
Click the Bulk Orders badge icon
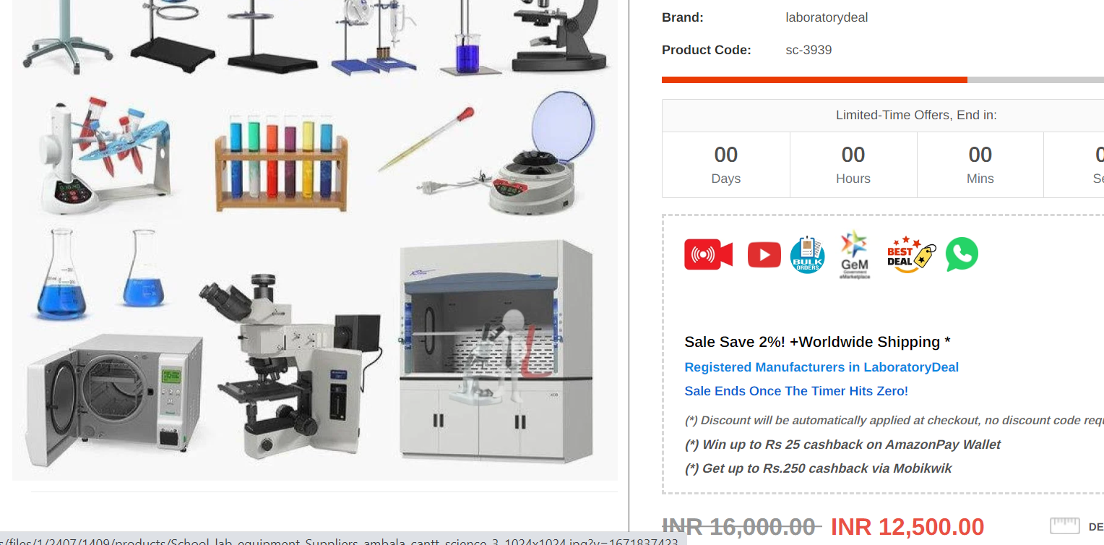click(x=807, y=254)
